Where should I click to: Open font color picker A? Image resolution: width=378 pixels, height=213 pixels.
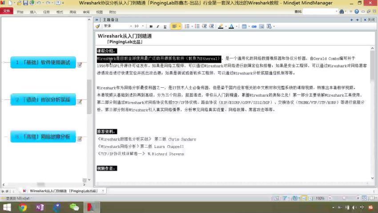click(x=231, y=26)
